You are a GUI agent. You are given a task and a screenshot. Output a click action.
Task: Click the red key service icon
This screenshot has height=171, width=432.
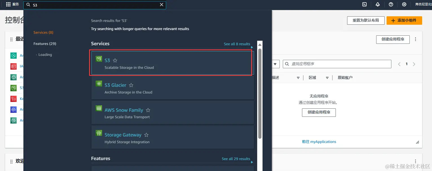(13, 99)
